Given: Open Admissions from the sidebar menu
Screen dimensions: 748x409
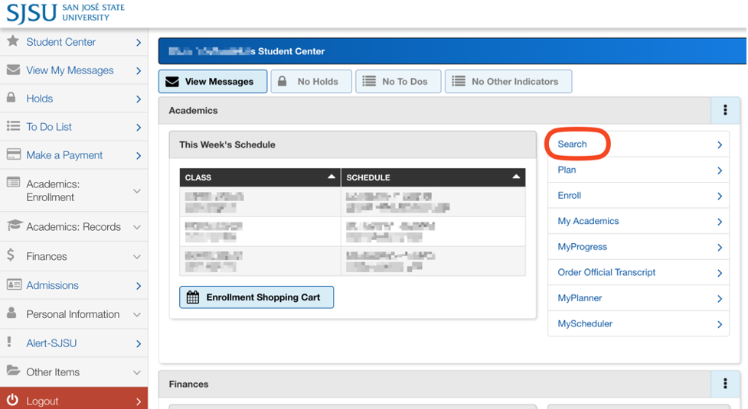Looking at the screenshot, I should click(52, 285).
